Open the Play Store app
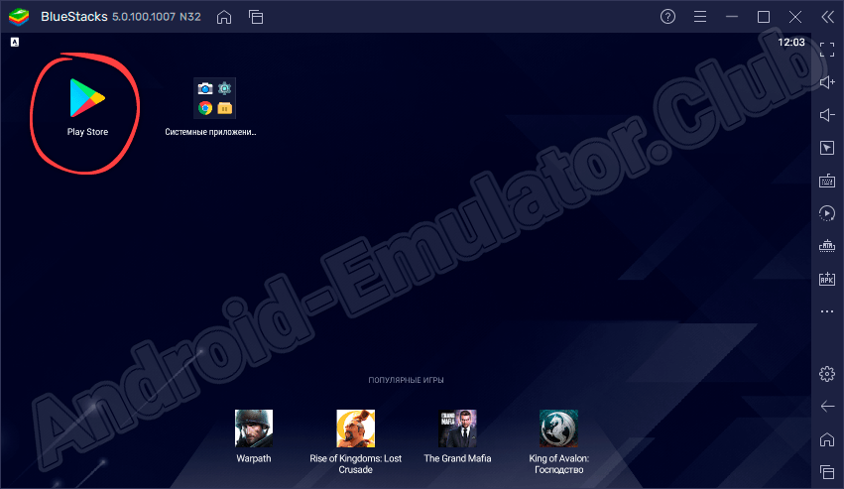The width and height of the screenshot is (844, 489). [x=87, y=99]
